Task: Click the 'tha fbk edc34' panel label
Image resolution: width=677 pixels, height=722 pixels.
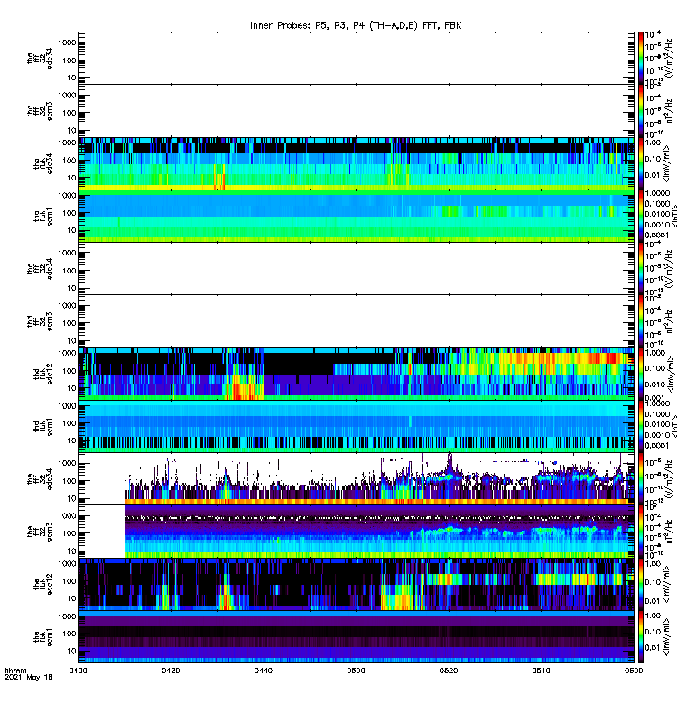Action: click(x=43, y=163)
